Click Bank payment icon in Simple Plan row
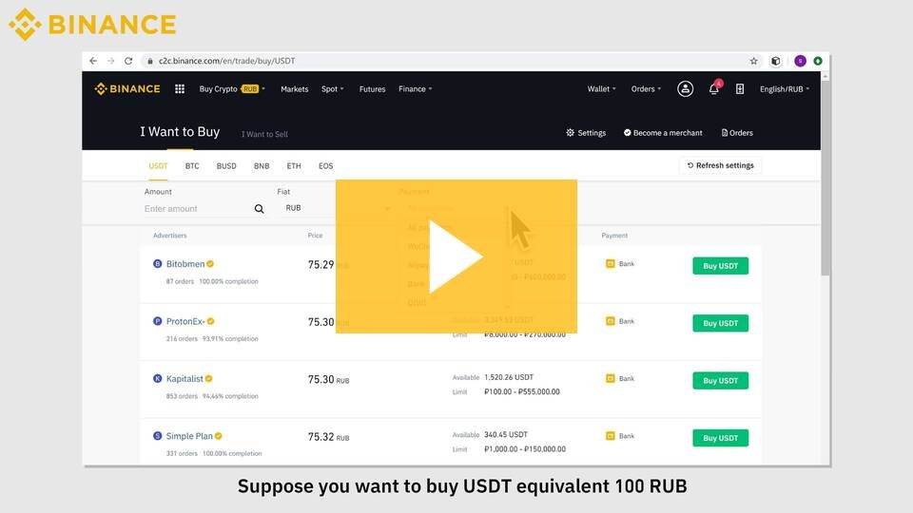913x513 pixels. pyautogui.click(x=611, y=436)
